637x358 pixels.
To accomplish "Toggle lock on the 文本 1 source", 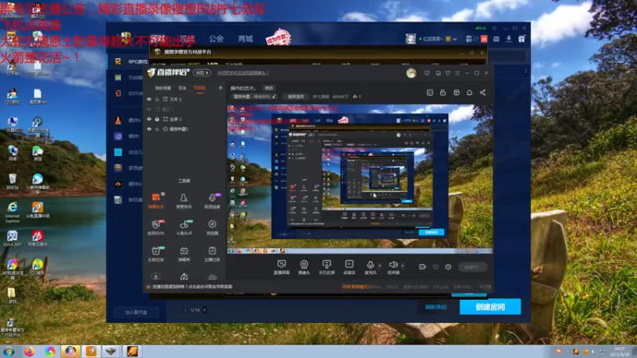I will (x=157, y=99).
